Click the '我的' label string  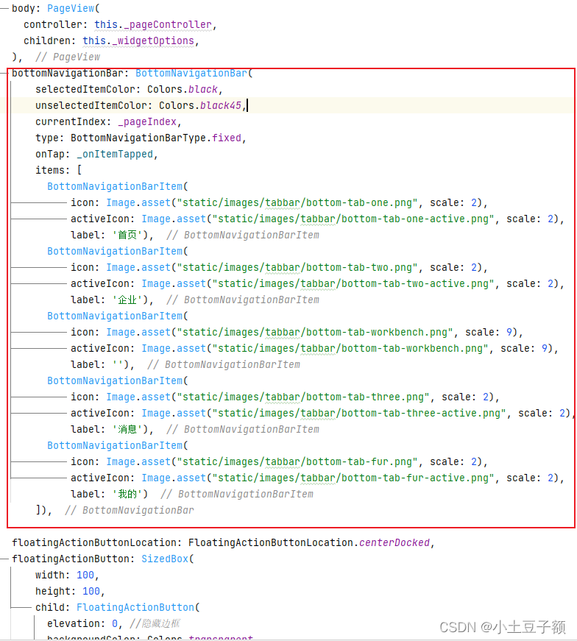point(127,495)
